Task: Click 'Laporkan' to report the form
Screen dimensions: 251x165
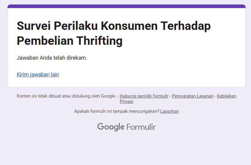Action: (x=169, y=111)
